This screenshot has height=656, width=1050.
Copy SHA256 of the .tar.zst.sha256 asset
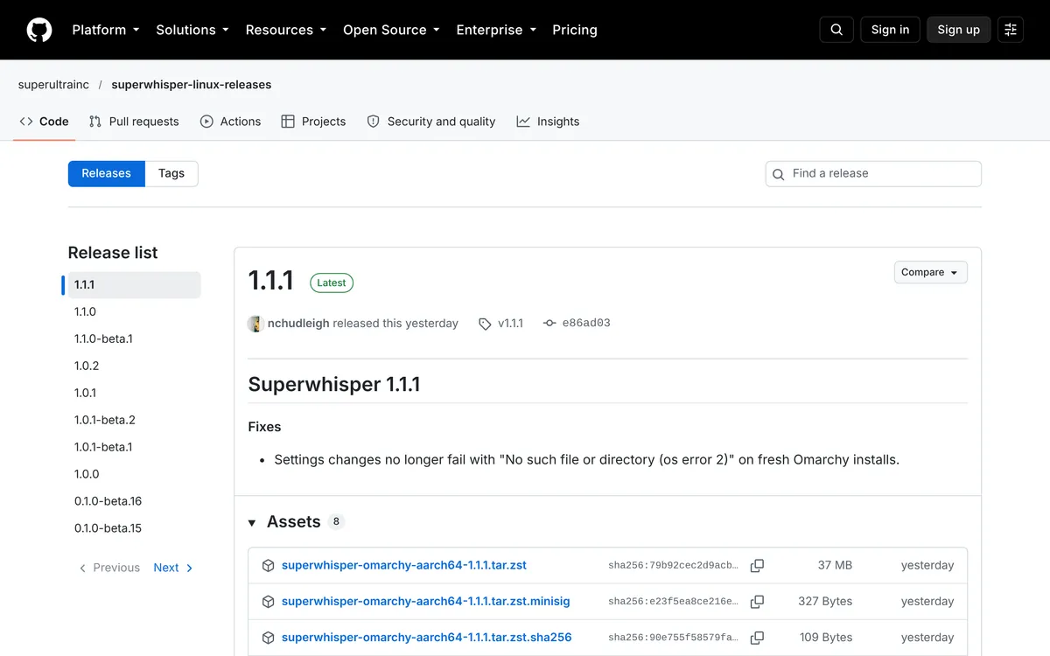758,638
